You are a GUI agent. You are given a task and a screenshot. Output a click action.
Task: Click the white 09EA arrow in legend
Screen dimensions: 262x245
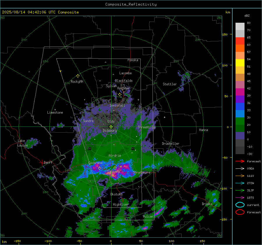tap(240, 168)
